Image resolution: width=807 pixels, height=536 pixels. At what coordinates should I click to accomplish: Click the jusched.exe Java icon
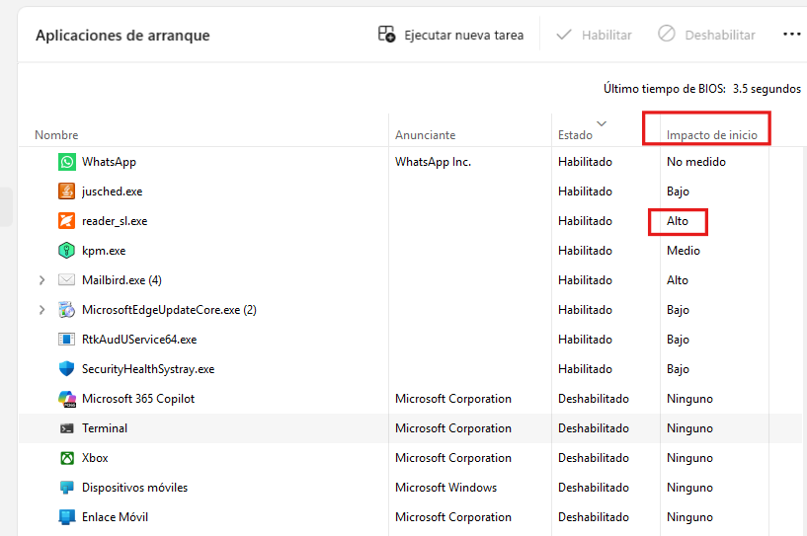point(66,191)
